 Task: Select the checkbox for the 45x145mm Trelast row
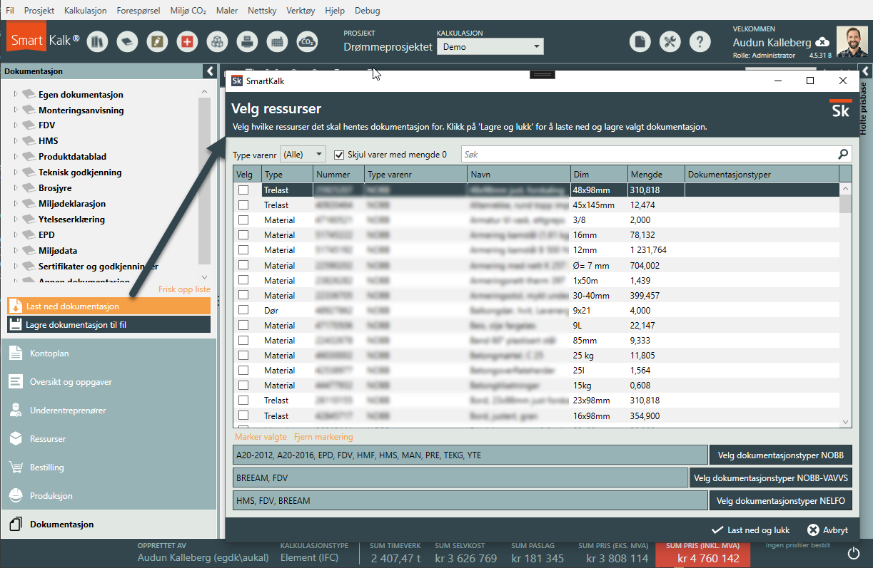pyautogui.click(x=243, y=205)
